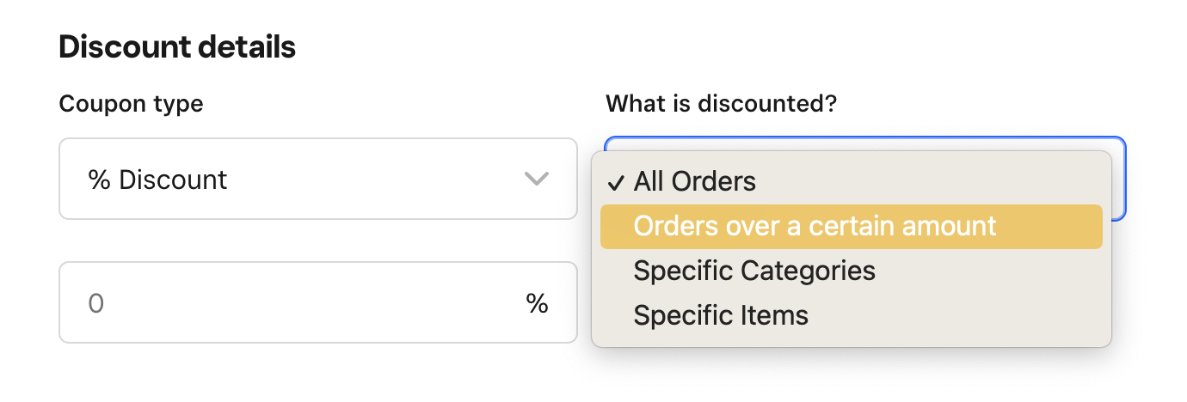Click the Coupon type label

coord(131,104)
